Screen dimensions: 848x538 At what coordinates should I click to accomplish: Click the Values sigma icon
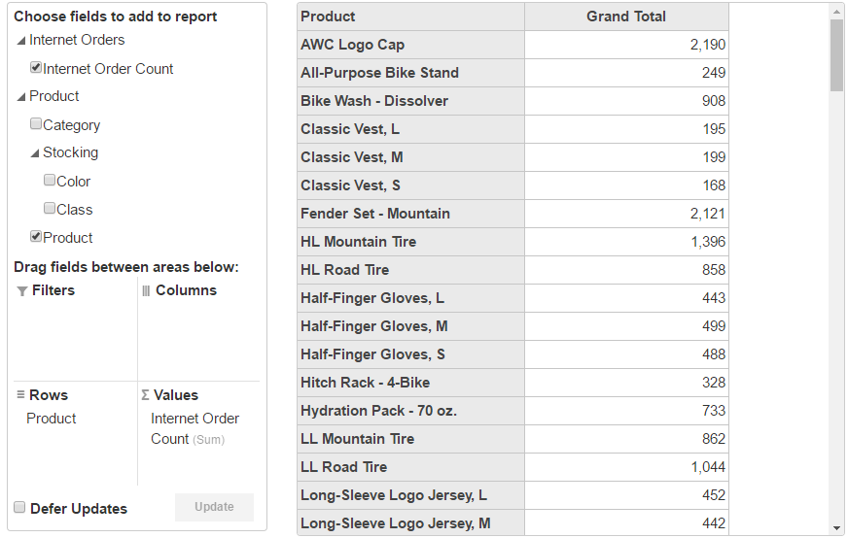(146, 395)
